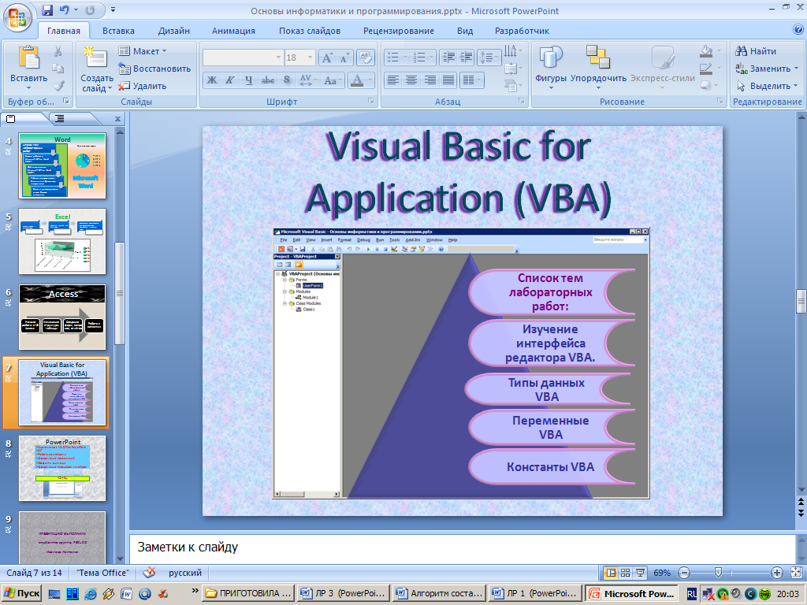Open the line spacing dropdown
This screenshot has height=605, width=807.
click(x=489, y=58)
